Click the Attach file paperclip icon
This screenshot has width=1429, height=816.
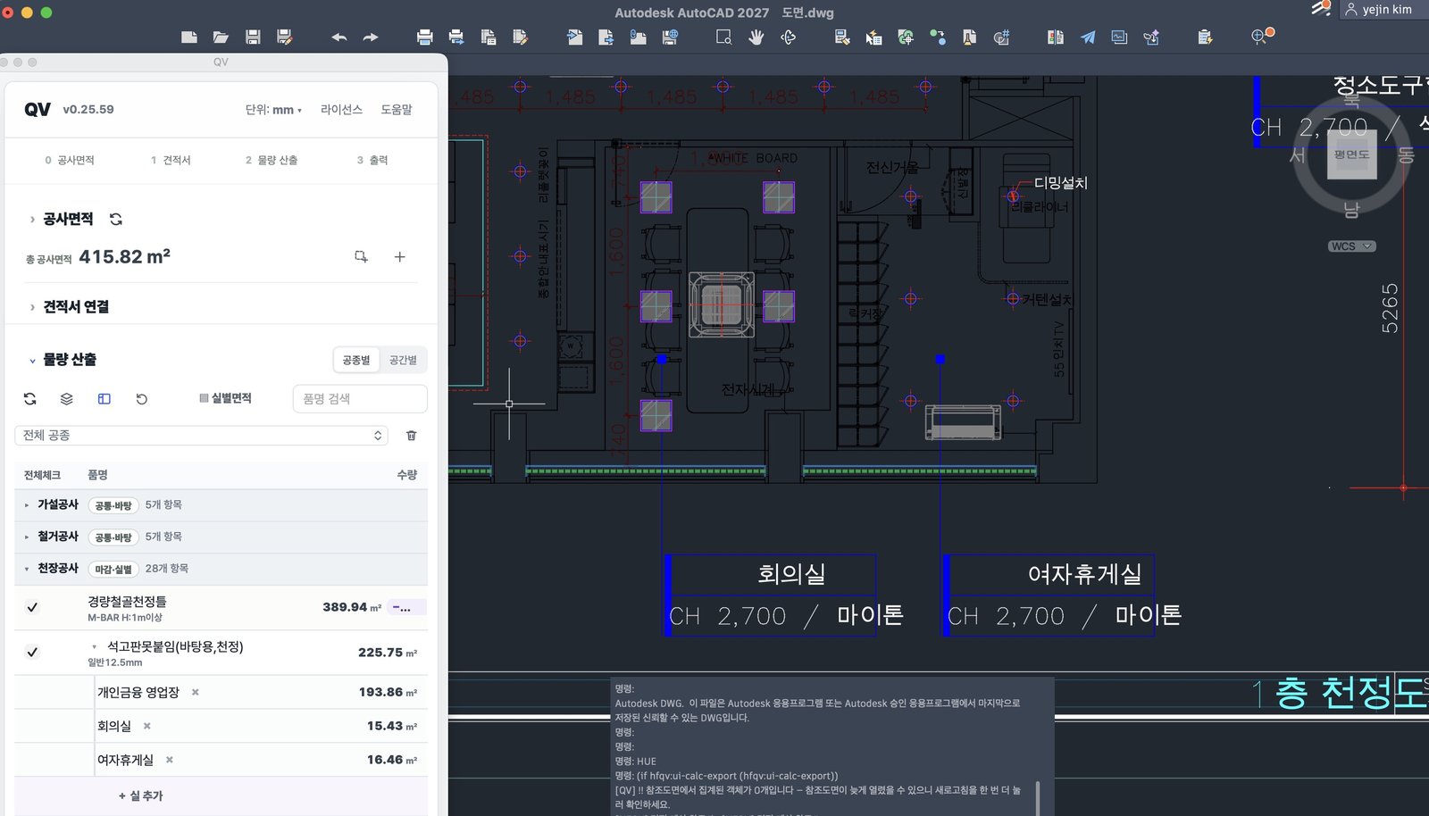coord(638,37)
